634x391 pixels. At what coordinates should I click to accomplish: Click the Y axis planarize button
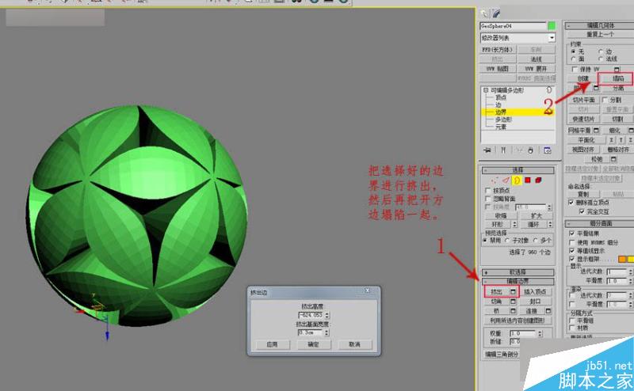click(x=621, y=140)
